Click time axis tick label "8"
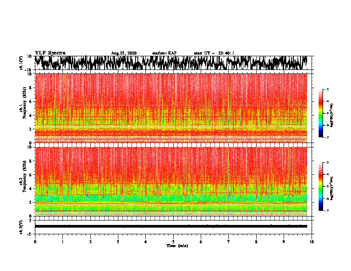The width and height of the screenshot is (351, 271). (x=256, y=242)
